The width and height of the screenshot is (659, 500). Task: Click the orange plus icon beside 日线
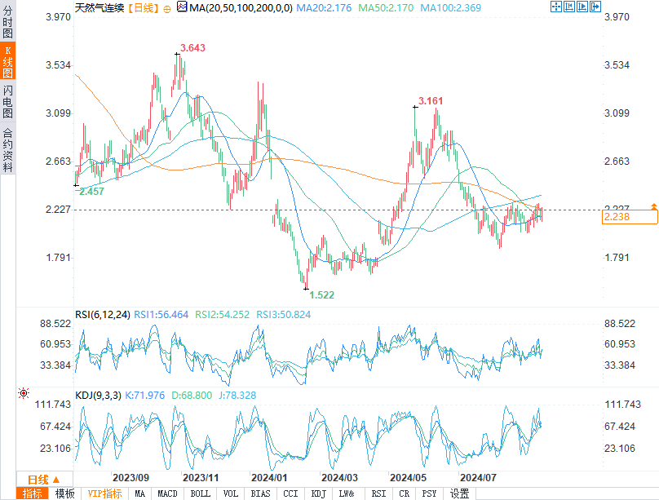point(167,8)
